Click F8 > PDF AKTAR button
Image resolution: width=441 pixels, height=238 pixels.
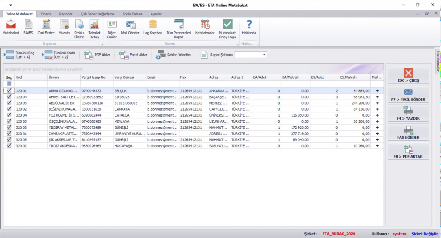click(408, 151)
